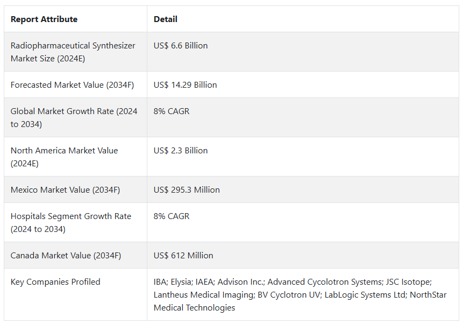
Task: Select the US$ 612 Million value
Action: [x=183, y=256]
